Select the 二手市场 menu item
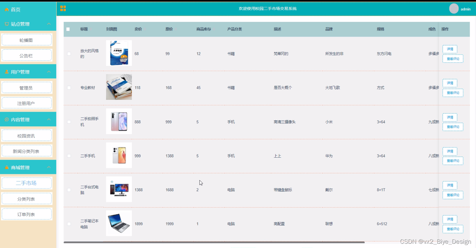This screenshot has height=248, width=476. click(27, 183)
